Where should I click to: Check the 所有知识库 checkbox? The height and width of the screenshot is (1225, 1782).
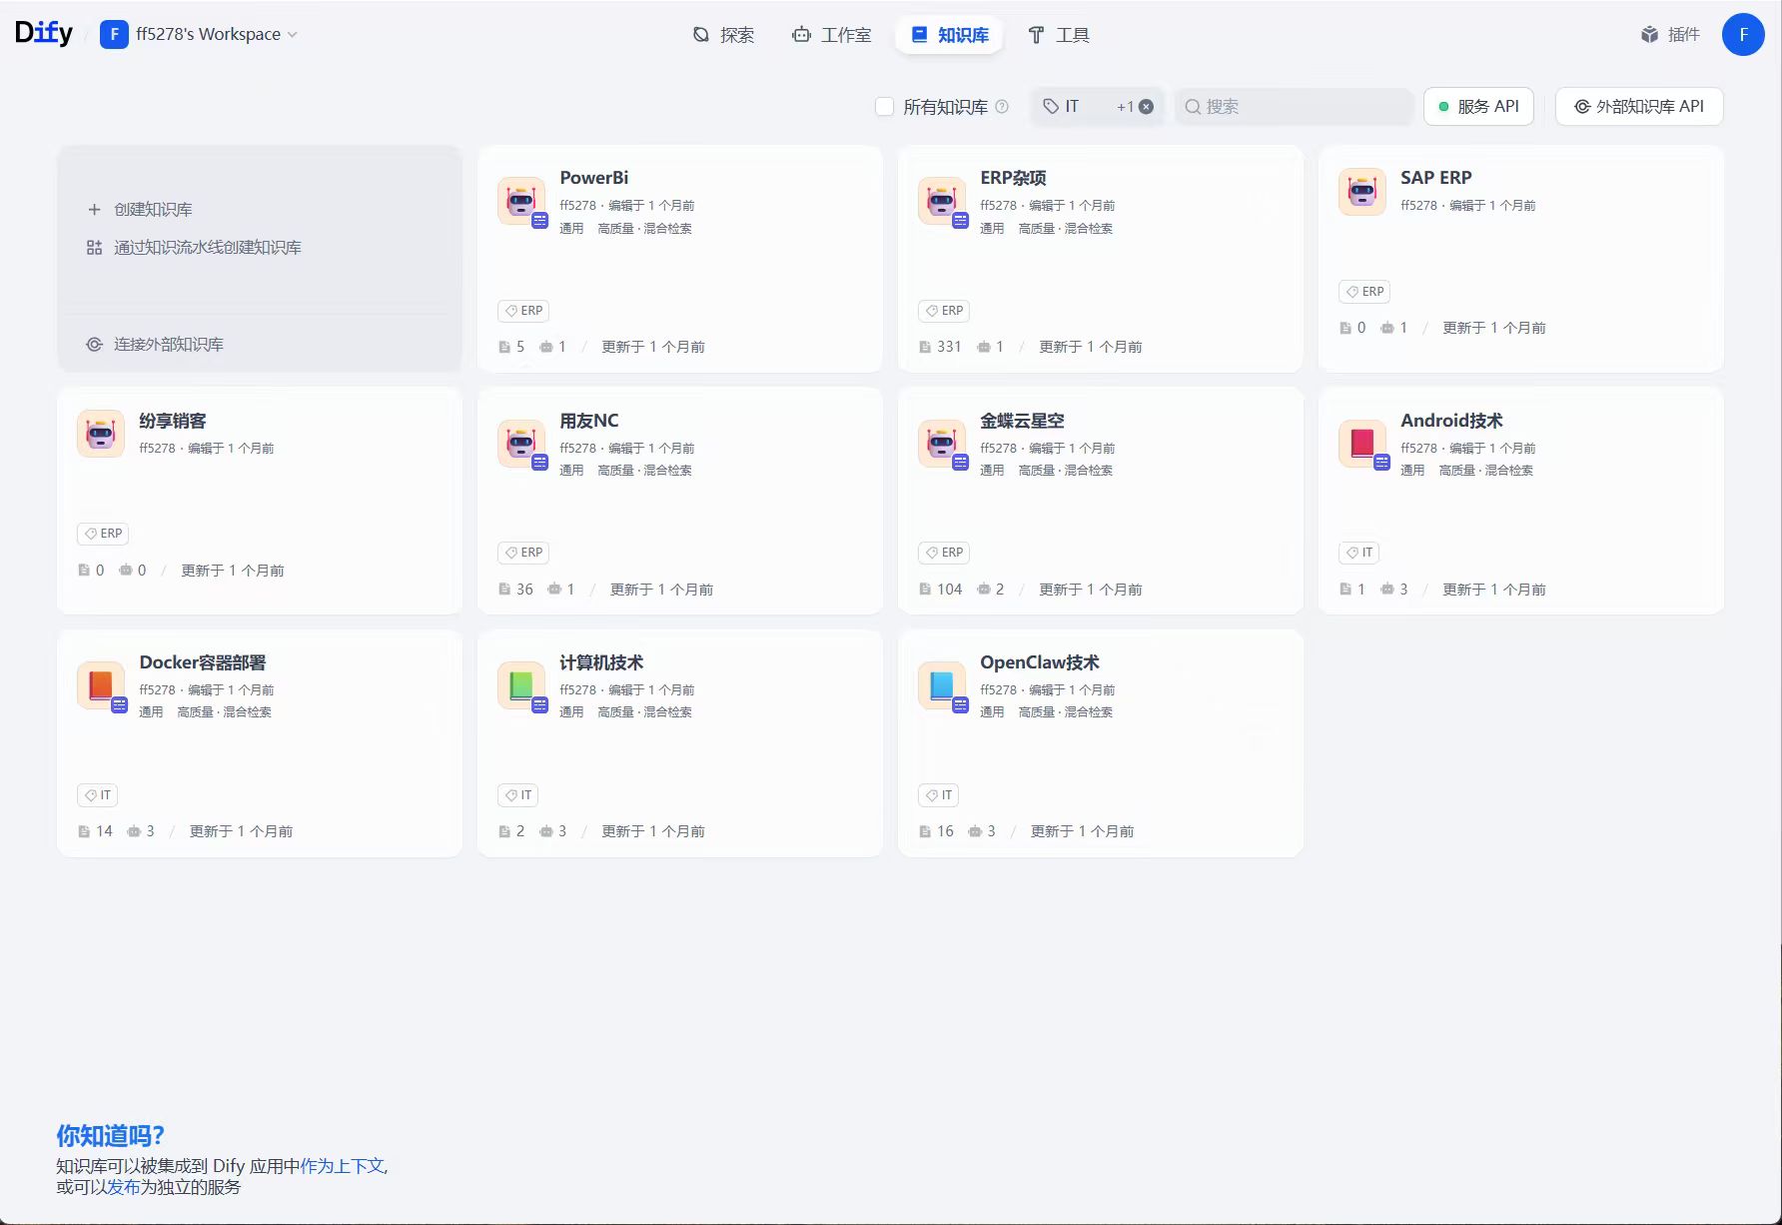(x=884, y=107)
